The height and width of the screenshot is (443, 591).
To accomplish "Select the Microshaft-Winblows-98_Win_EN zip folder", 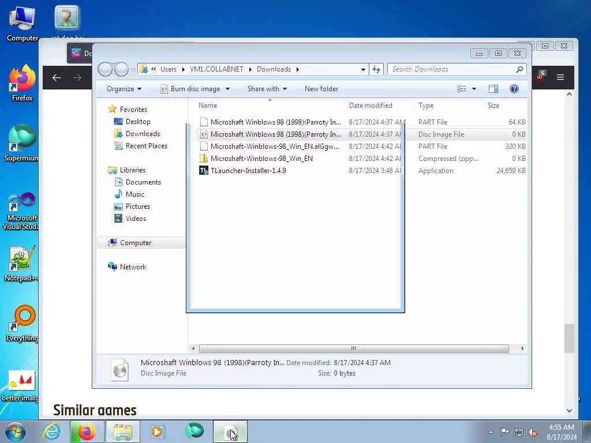I will tap(362, 158).
